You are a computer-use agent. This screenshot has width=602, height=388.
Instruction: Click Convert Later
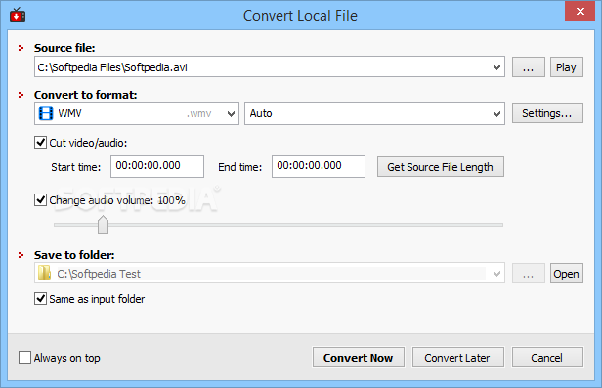[457, 358]
